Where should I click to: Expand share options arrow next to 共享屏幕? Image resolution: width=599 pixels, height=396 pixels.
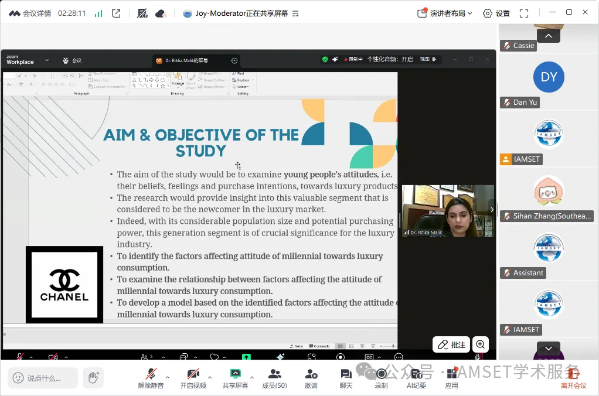click(252, 377)
